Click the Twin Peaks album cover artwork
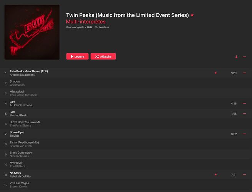 coord(32,32)
